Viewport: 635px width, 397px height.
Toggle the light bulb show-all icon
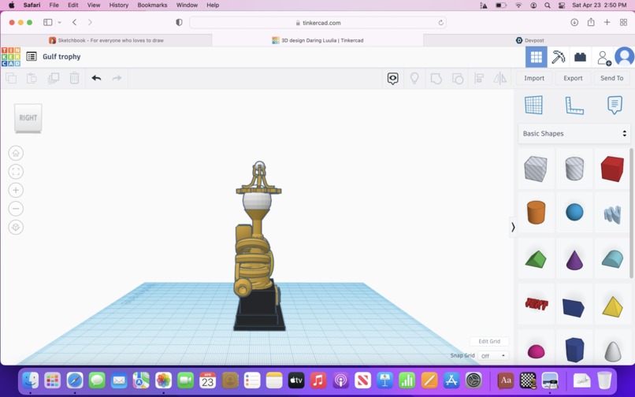point(414,78)
